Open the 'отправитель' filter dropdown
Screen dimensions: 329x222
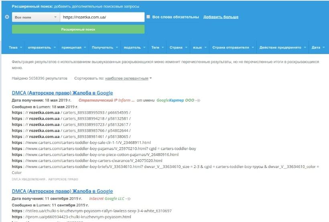click(x=42, y=48)
